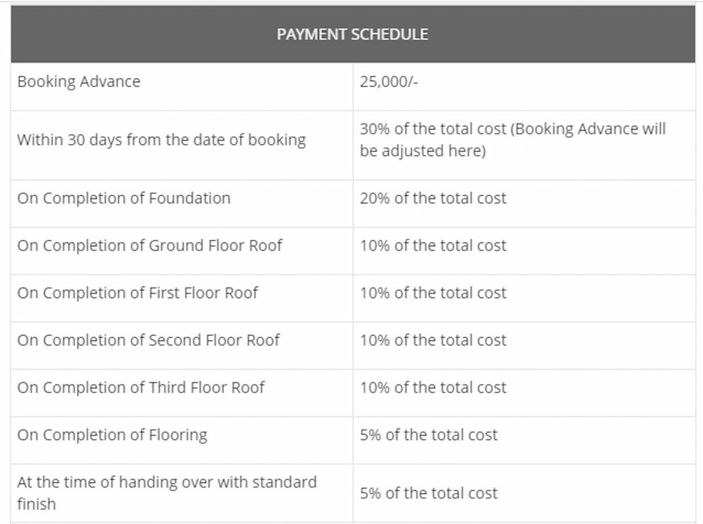Select the Booking Advance row label
The width and height of the screenshot is (703, 524).
(78, 82)
